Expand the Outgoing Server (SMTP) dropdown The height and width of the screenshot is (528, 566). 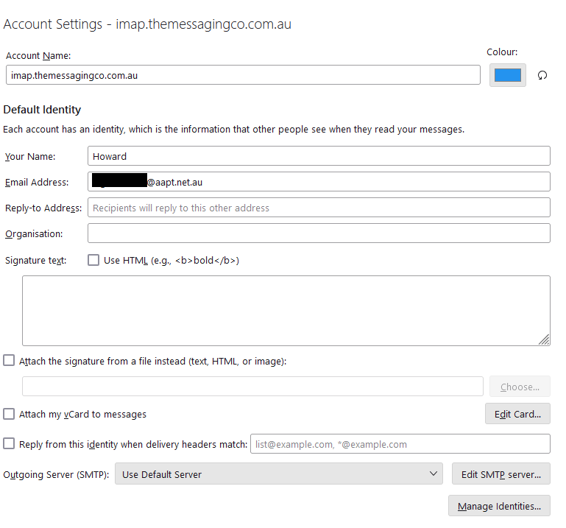click(278, 474)
